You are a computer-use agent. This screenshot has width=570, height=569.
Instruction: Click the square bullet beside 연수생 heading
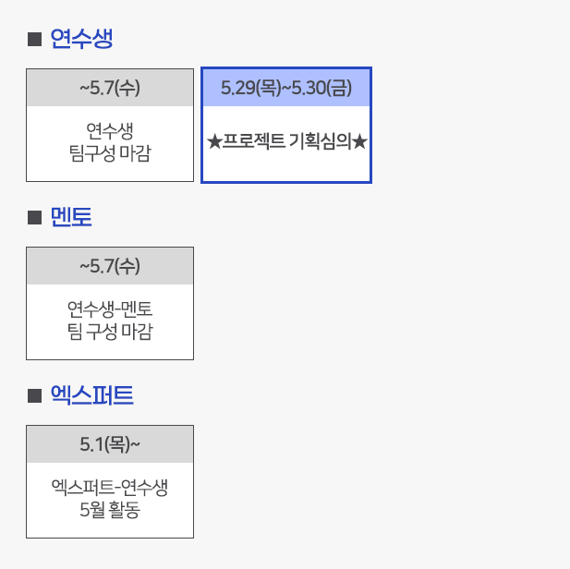(34, 40)
